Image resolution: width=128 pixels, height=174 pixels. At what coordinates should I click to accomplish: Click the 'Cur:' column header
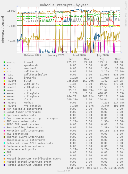72,59
